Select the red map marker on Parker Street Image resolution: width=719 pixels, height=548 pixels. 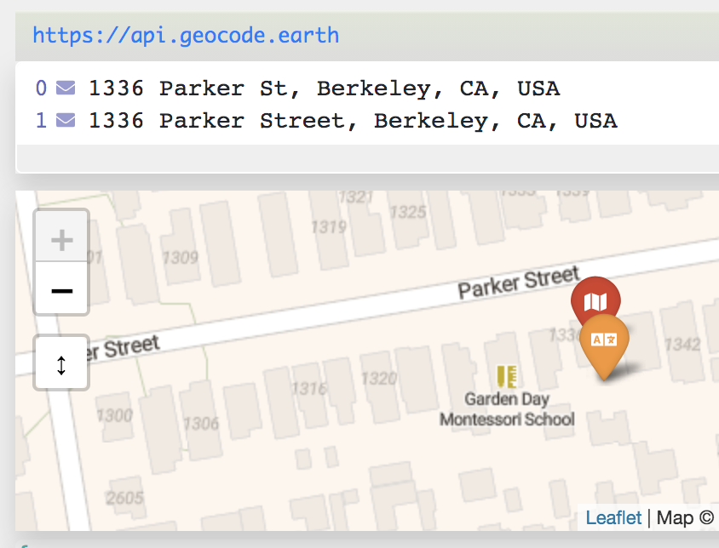[595, 302]
